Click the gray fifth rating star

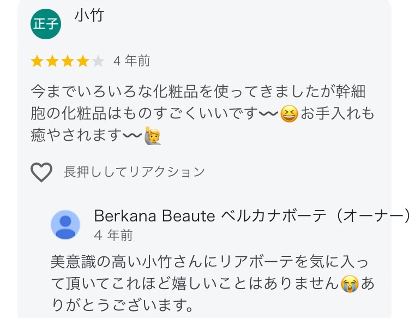point(98,61)
